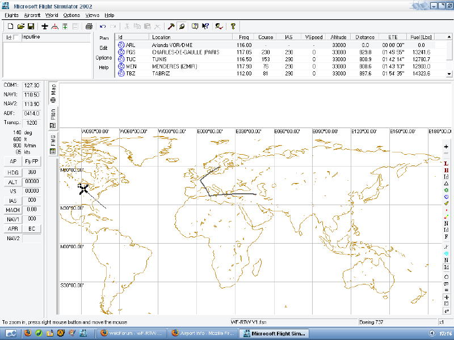Click the Plan button beside waypoint table
Viewport: 454px width, 340px height.
(x=104, y=38)
